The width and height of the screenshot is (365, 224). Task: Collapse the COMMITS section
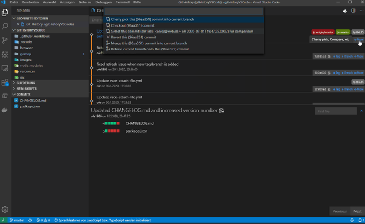click(x=23, y=95)
